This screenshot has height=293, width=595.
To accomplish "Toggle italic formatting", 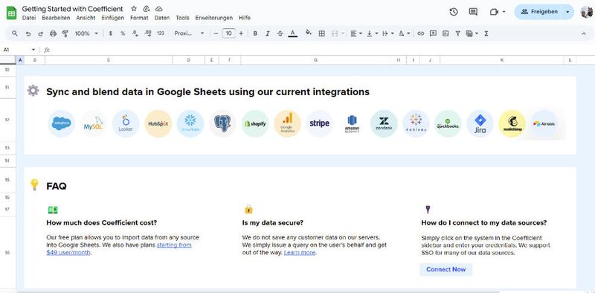I will click(268, 33).
